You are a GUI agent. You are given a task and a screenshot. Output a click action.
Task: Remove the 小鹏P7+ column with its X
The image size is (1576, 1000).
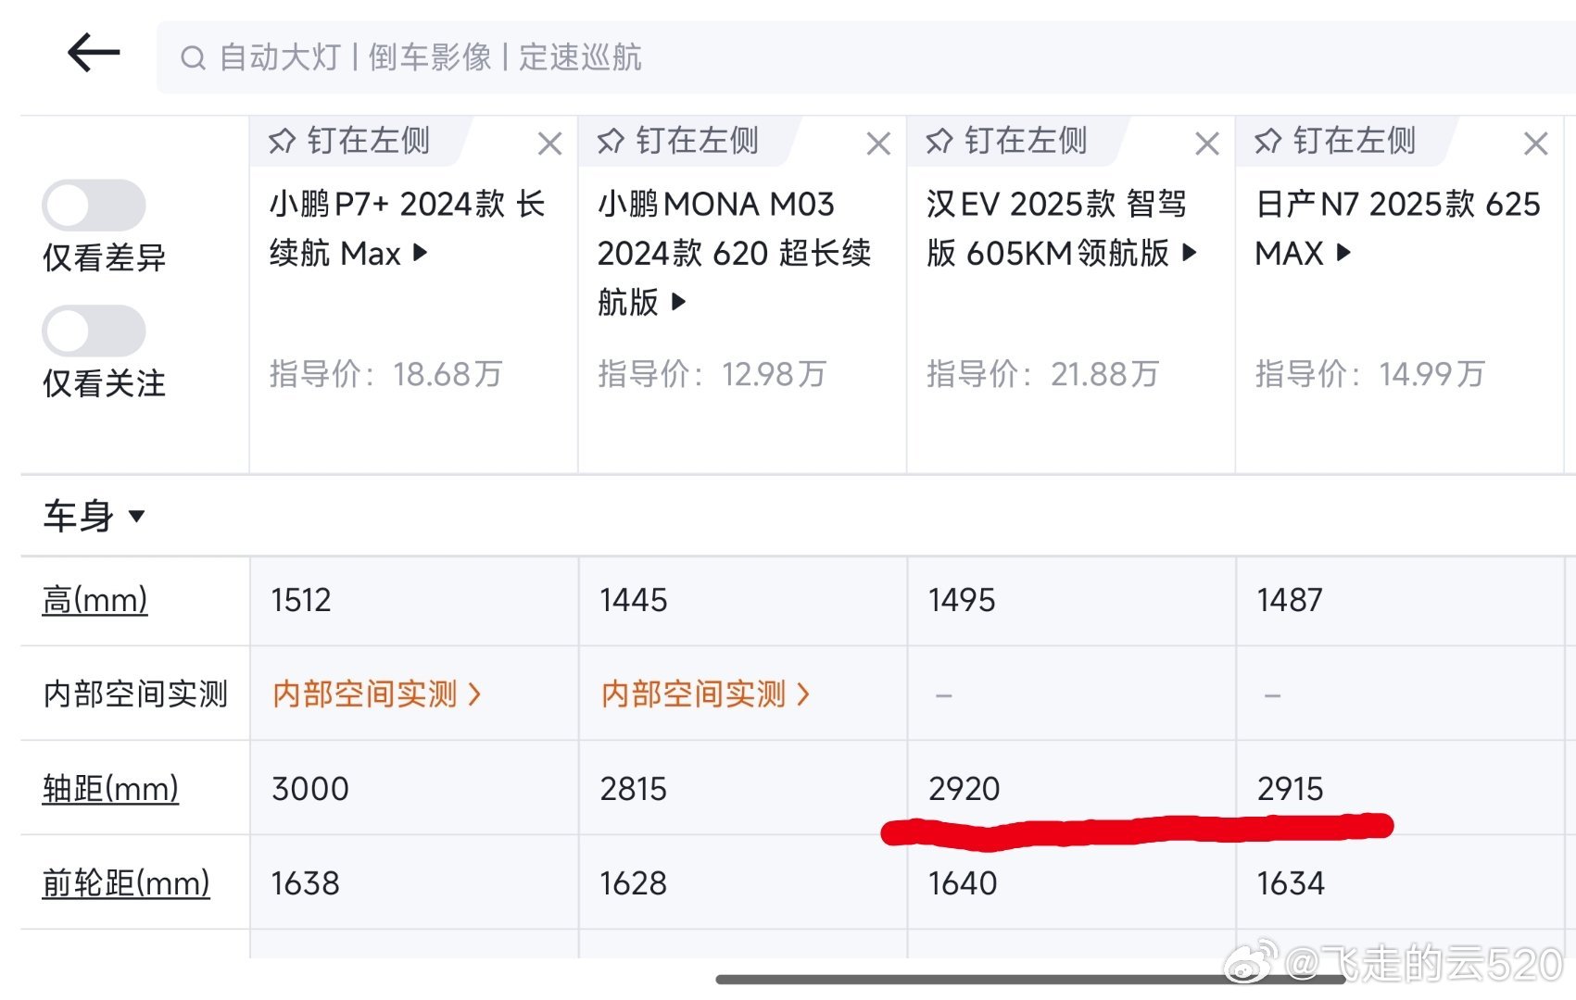pyautogui.click(x=550, y=144)
